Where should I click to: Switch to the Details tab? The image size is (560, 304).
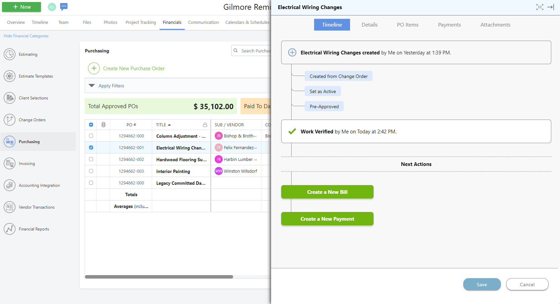tap(370, 25)
